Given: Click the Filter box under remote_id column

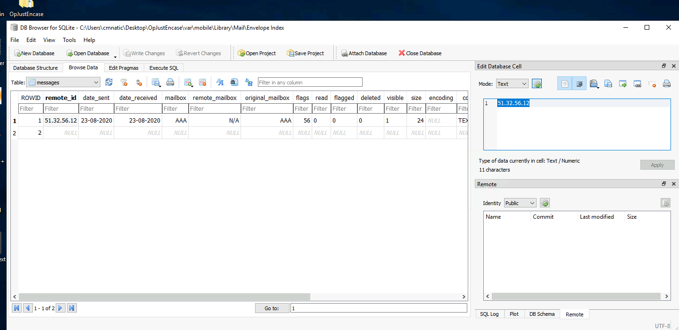Looking at the screenshot, I should pyautogui.click(x=60, y=109).
